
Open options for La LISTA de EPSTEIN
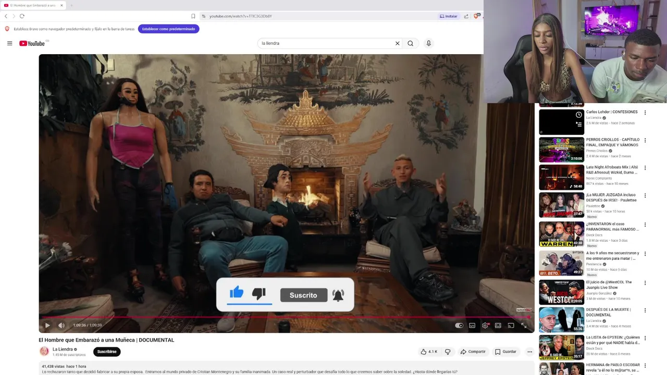tap(645, 338)
